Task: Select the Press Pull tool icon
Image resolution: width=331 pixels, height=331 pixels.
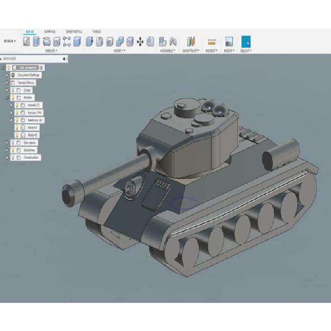Action: click(x=89, y=41)
